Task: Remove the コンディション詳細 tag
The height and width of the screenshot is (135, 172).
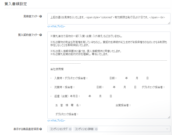Action: (96, 129)
